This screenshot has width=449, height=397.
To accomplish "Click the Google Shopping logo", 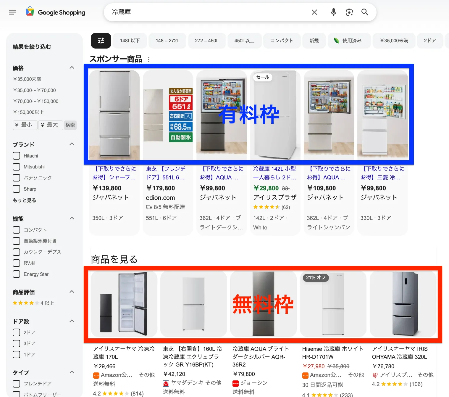I will coord(56,12).
